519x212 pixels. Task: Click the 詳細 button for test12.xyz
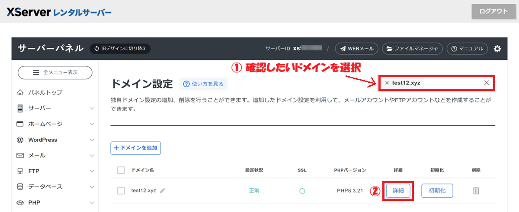398,190
